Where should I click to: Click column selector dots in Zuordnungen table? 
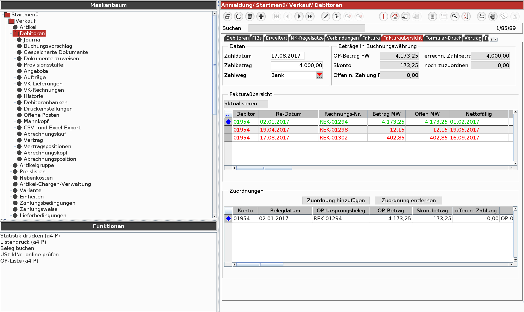[228, 211]
